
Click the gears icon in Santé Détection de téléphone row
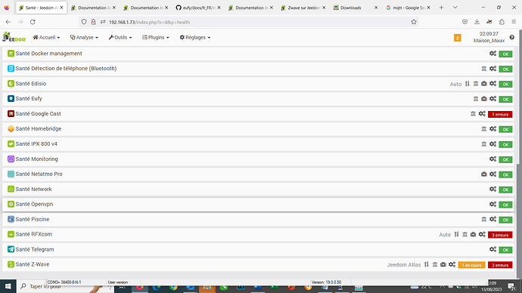pos(492,69)
